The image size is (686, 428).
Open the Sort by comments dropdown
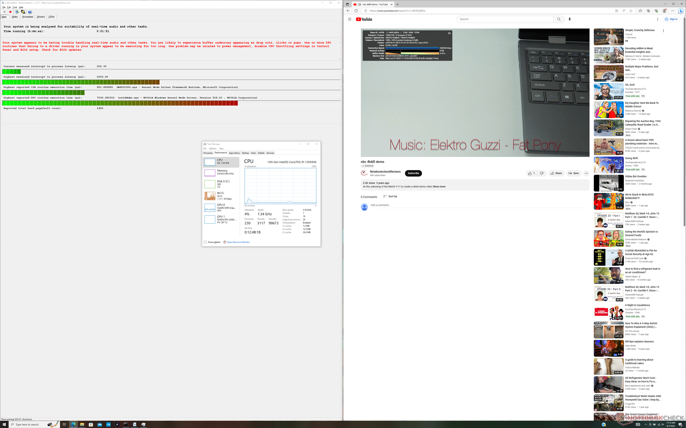pos(390,197)
